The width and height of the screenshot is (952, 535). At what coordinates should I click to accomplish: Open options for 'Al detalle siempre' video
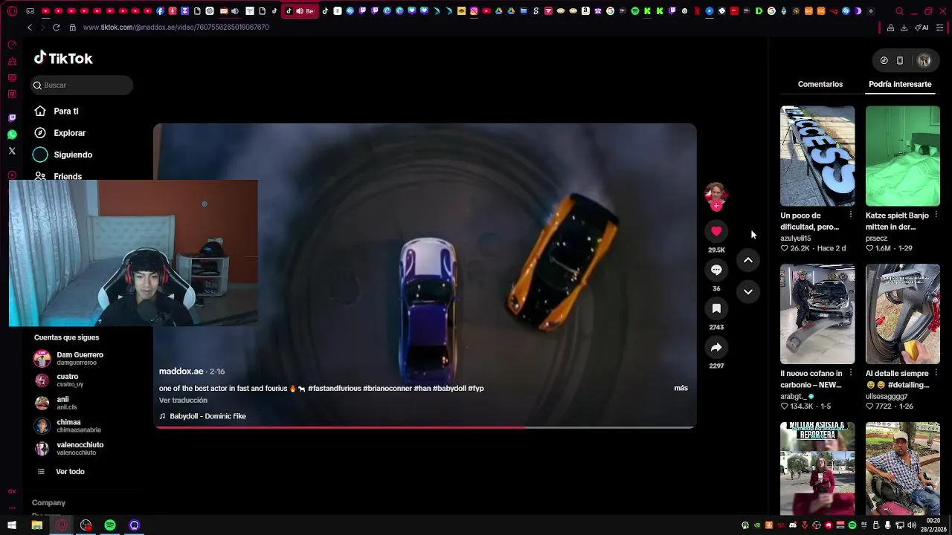click(x=936, y=374)
